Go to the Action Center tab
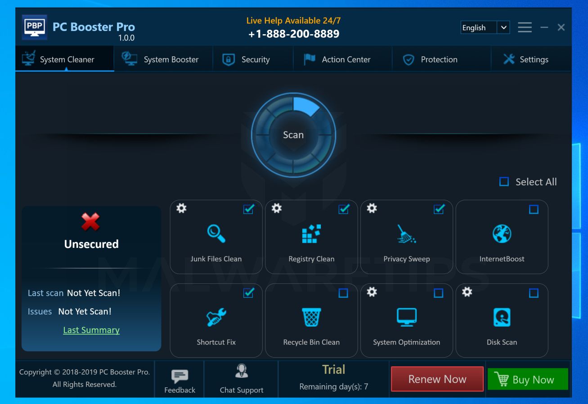Viewport: 588px width, 404px height. click(x=343, y=59)
